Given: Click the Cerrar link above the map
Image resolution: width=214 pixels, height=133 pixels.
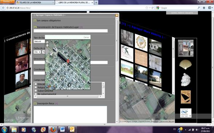Looking at the screenshot, I should pos(86,37).
